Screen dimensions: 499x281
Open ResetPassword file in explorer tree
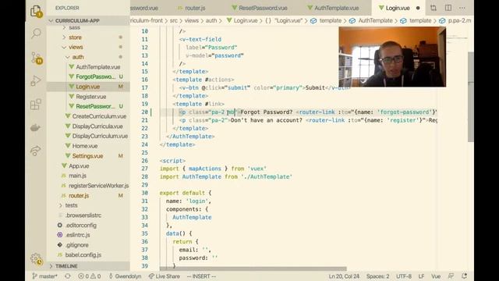(x=95, y=106)
